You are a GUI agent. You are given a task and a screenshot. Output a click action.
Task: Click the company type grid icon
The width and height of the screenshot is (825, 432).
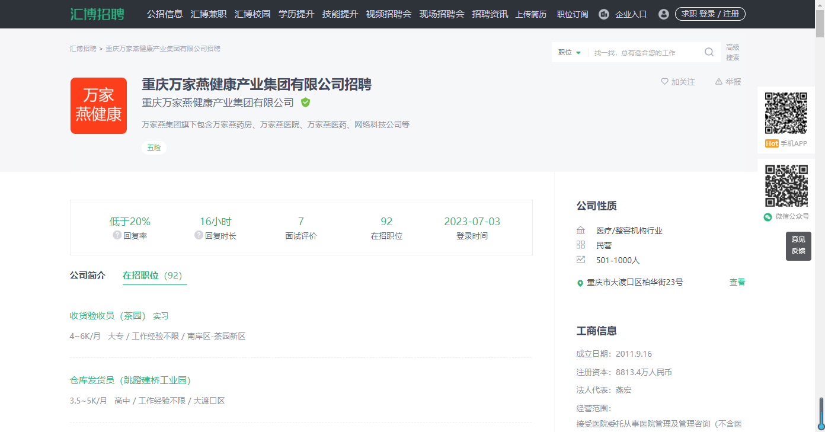tap(581, 245)
